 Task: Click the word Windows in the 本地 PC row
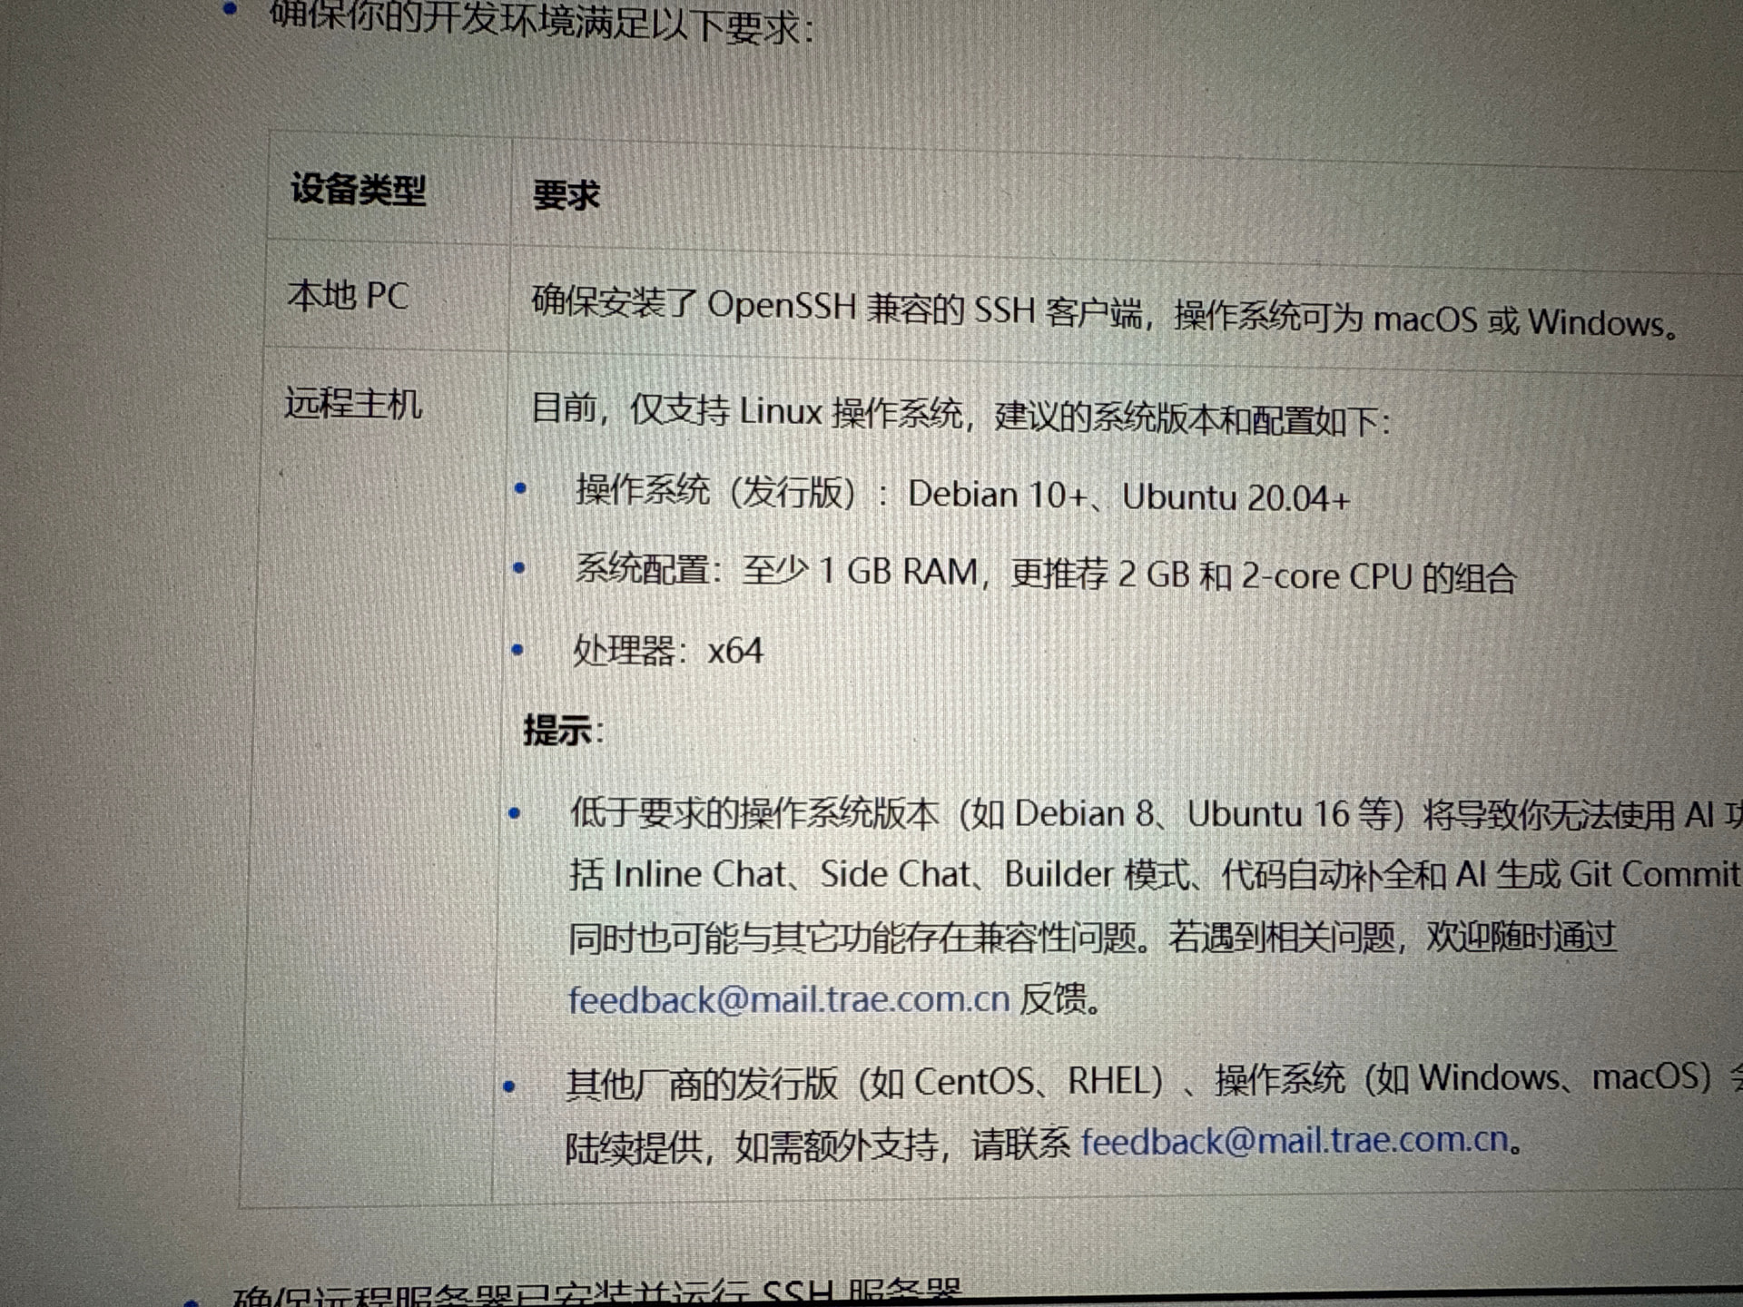[x=1595, y=323]
